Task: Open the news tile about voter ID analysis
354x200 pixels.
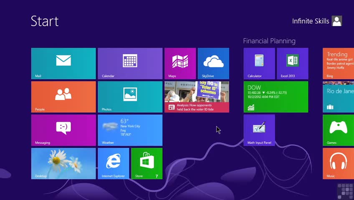Action: tap(197, 97)
